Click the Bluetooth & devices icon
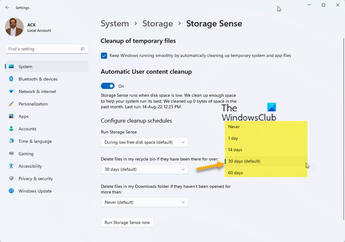The height and width of the screenshot is (242, 345). 11,79
